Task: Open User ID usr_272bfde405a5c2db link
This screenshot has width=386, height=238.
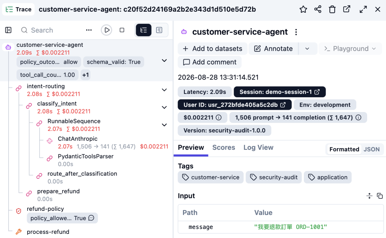Action: pos(234,105)
